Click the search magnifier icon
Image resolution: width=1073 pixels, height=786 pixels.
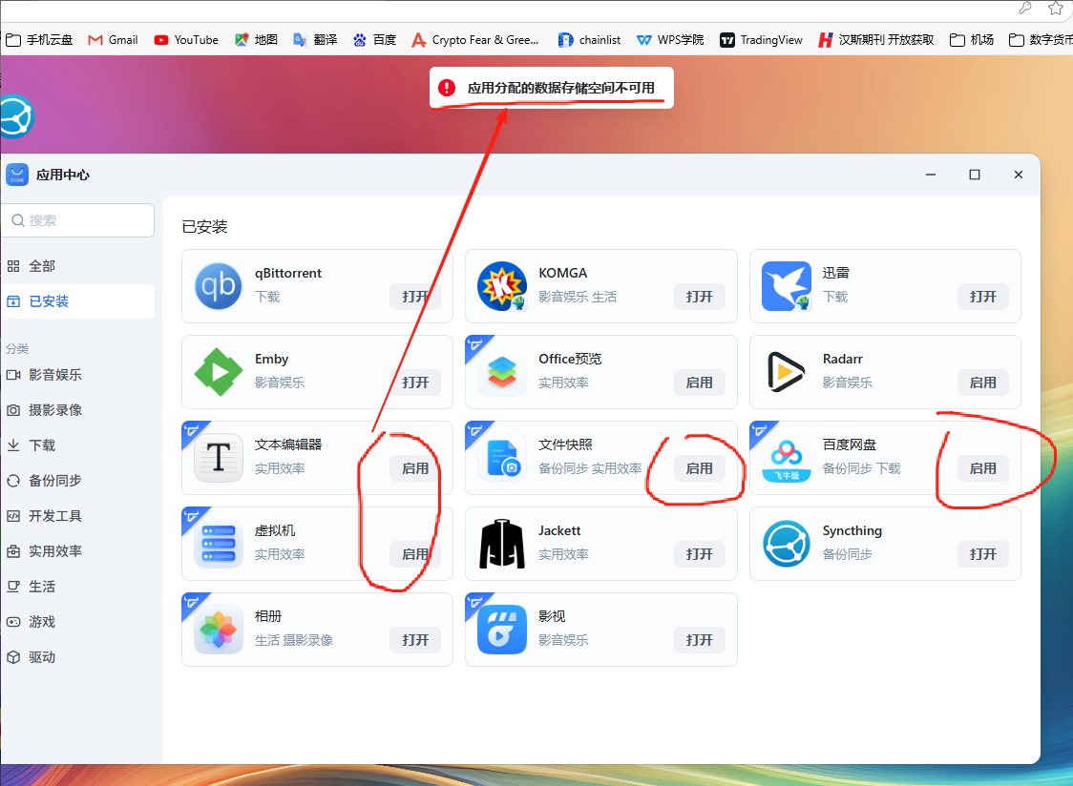coord(18,220)
